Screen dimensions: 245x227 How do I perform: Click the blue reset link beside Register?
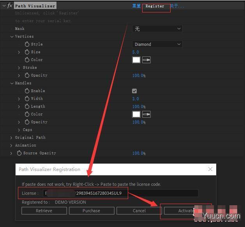tap(136, 6)
